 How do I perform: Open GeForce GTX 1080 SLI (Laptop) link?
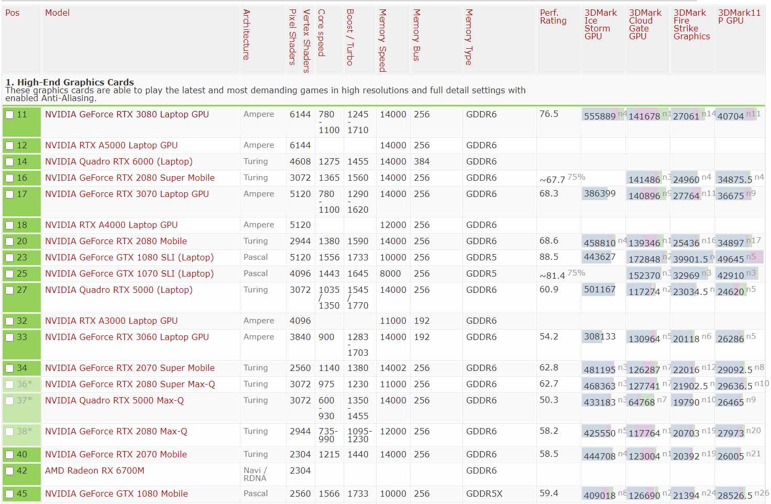click(129, 257)
